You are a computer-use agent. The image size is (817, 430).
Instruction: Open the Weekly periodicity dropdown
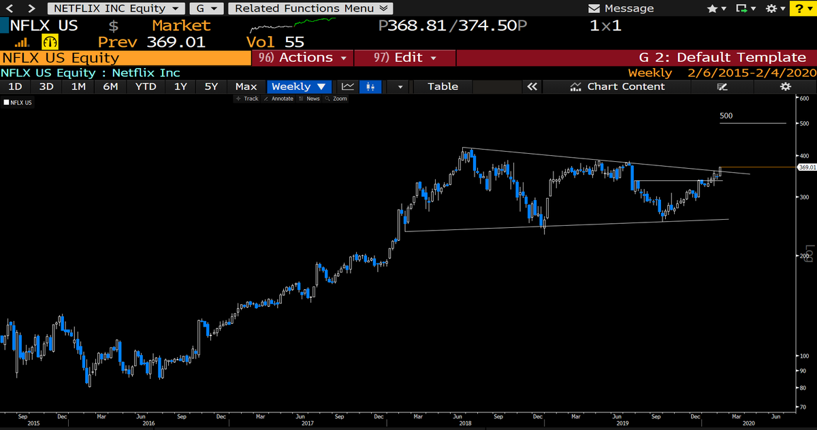pos(300,86)
